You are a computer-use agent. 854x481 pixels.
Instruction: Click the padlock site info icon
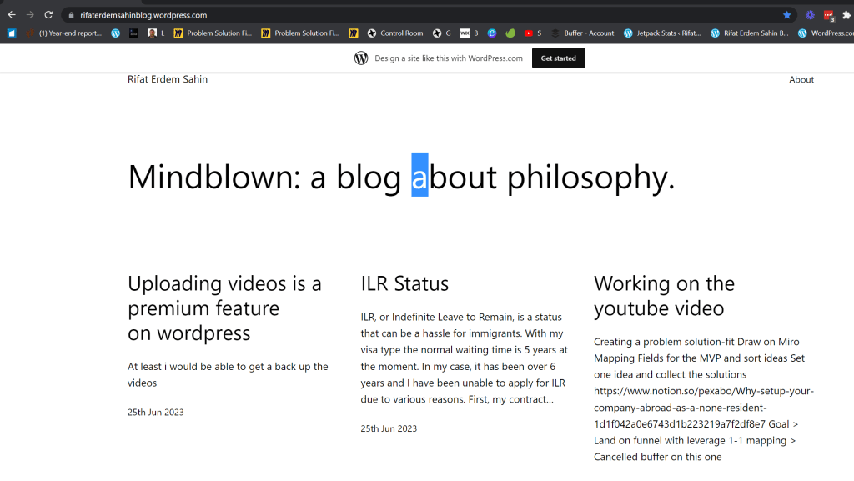point(71,15)
